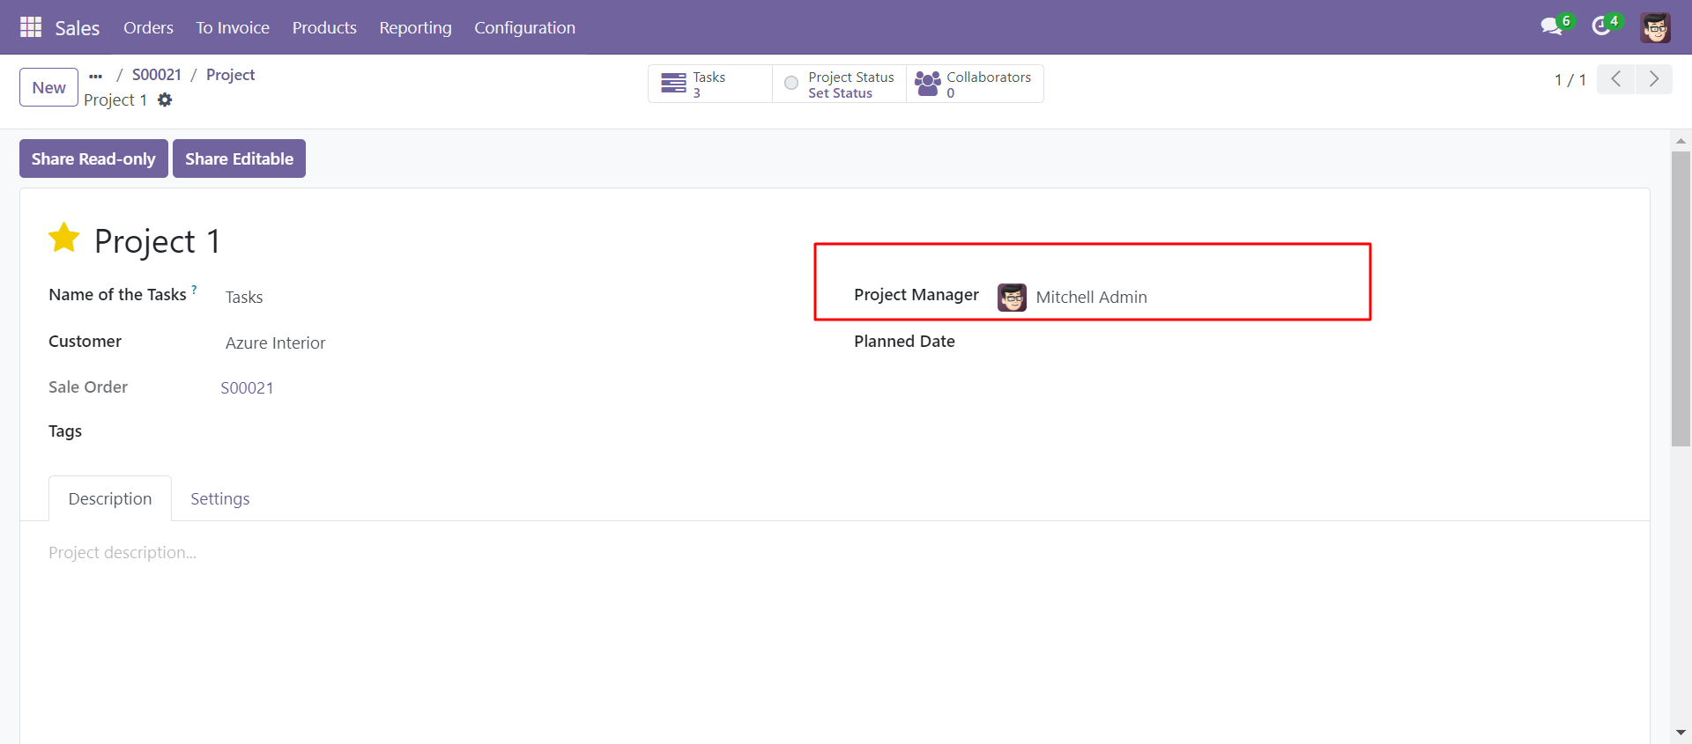Click Share Editable button
The image size is (1692, 744).
(x=239, y=158)
